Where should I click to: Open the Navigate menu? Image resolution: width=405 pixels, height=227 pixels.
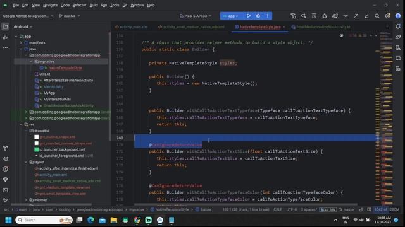pos(50,5)
